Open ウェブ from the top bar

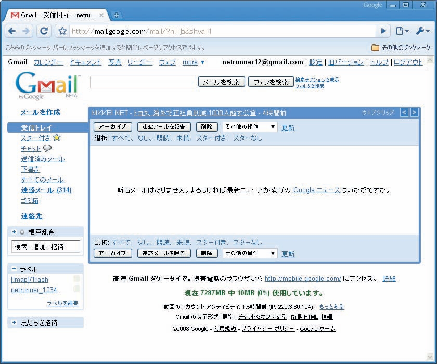pos(167,62)
